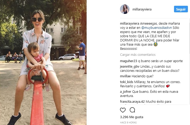Visit francita.araya.42's profile

[132, 101]
